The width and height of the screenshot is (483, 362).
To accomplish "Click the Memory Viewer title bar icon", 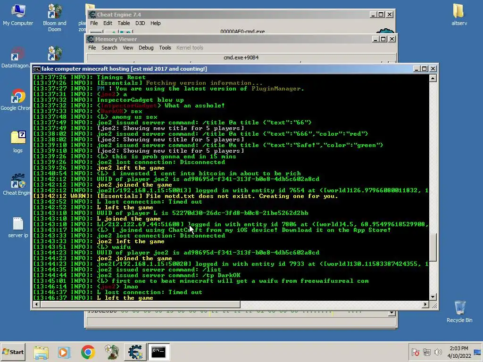I will click(x=90, y=39).
